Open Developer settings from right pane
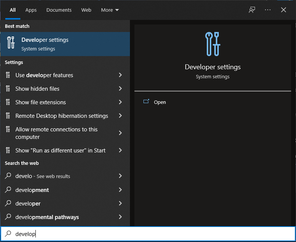Image resolution: width=296 pixels, height=242 pixels. click(x=160, y=102)
